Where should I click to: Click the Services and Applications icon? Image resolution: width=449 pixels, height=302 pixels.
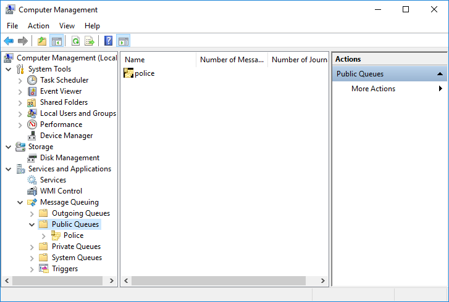(x=20, y=169)
